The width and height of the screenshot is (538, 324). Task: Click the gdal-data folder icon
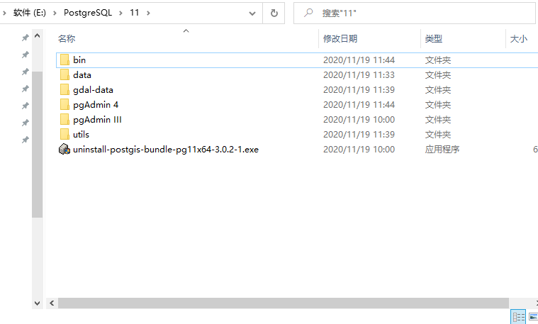[65, 90]
